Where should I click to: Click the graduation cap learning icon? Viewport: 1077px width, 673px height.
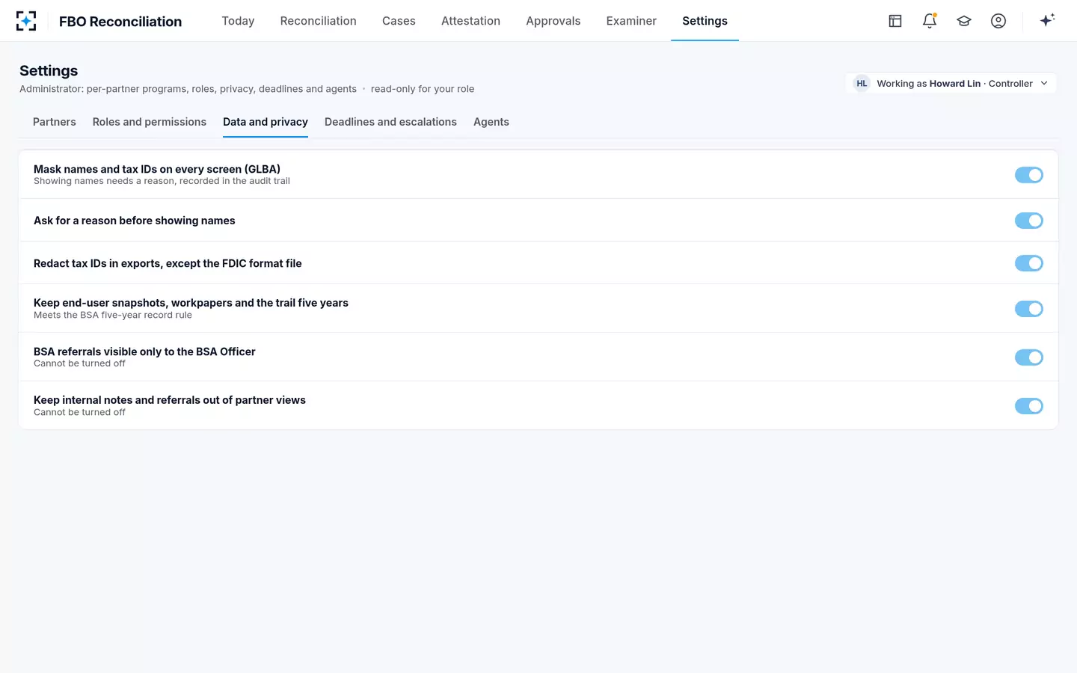click(964, 21)
